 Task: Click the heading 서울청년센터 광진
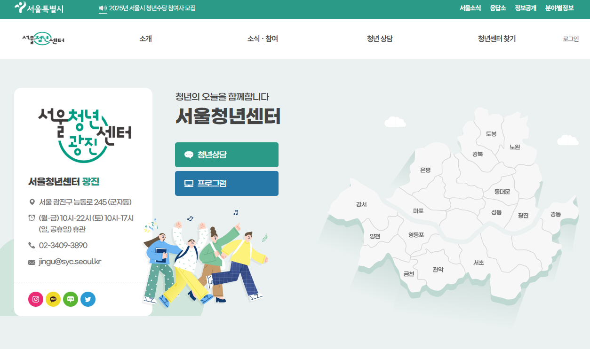[x=64, y=182]
